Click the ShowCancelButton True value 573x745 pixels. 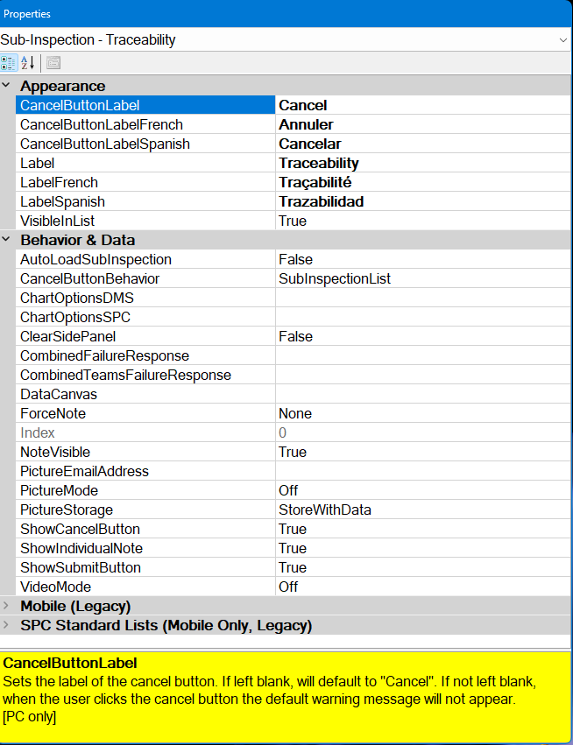tap(293, 529)
